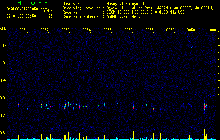Screen dimensions: 220x140
Task: Click the 'Observer' field label
Action: pyautogui.click(x=71, y=4)
